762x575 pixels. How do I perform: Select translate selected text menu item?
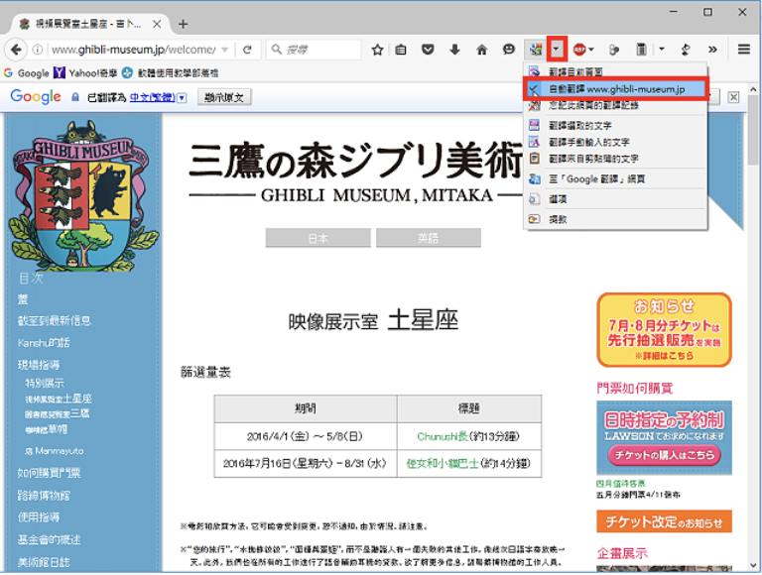click(615, 126)
